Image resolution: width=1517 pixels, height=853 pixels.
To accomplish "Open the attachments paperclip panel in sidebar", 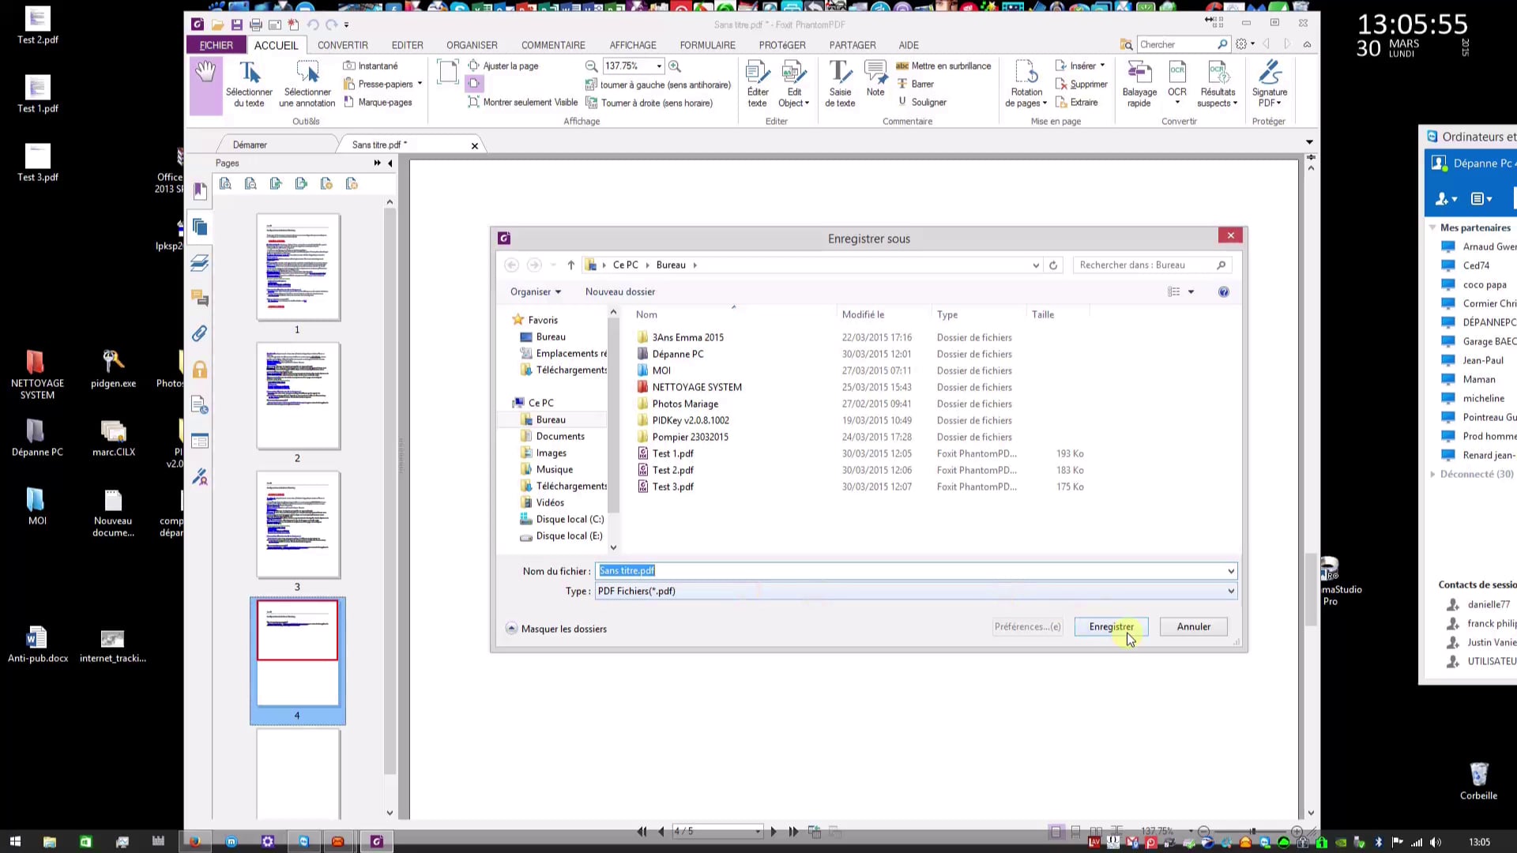I will [199, 333].
